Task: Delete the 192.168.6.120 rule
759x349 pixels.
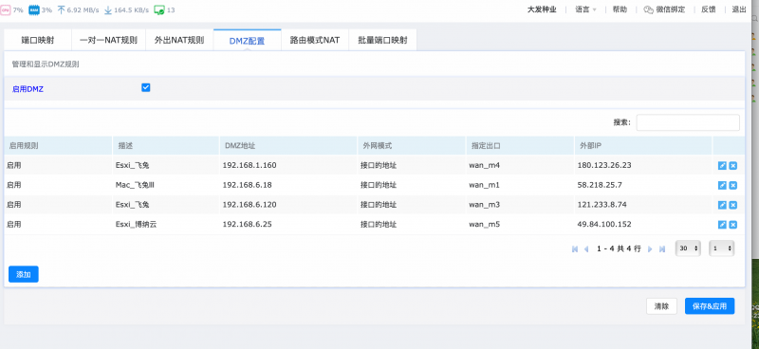Action: click(x=732, y=205)
